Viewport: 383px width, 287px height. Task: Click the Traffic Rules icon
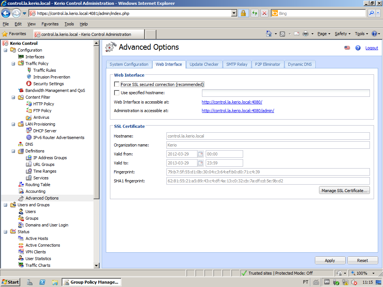pos(29,70)
